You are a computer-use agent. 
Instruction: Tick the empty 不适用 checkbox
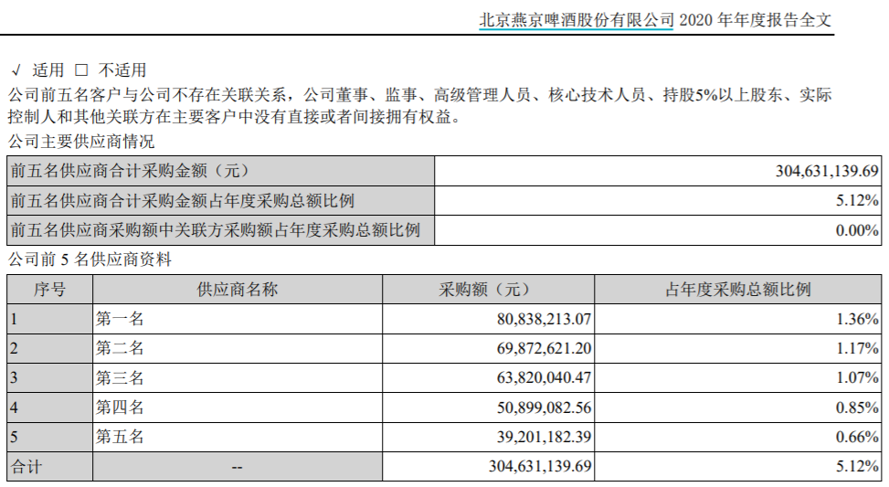tap(81, 69)
